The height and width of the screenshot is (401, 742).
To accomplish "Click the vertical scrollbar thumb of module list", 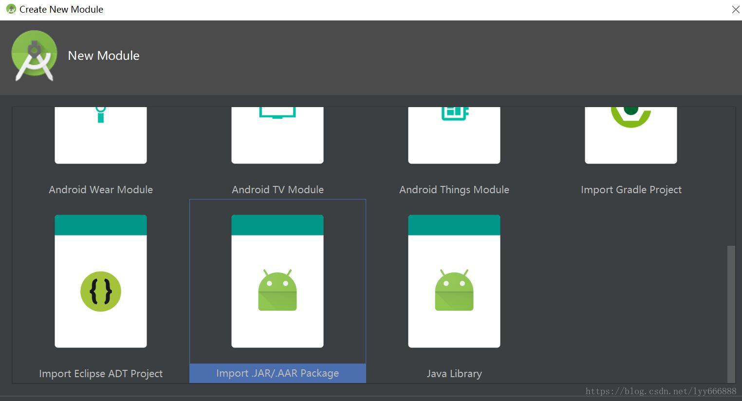I will click(x=731, y=314).
